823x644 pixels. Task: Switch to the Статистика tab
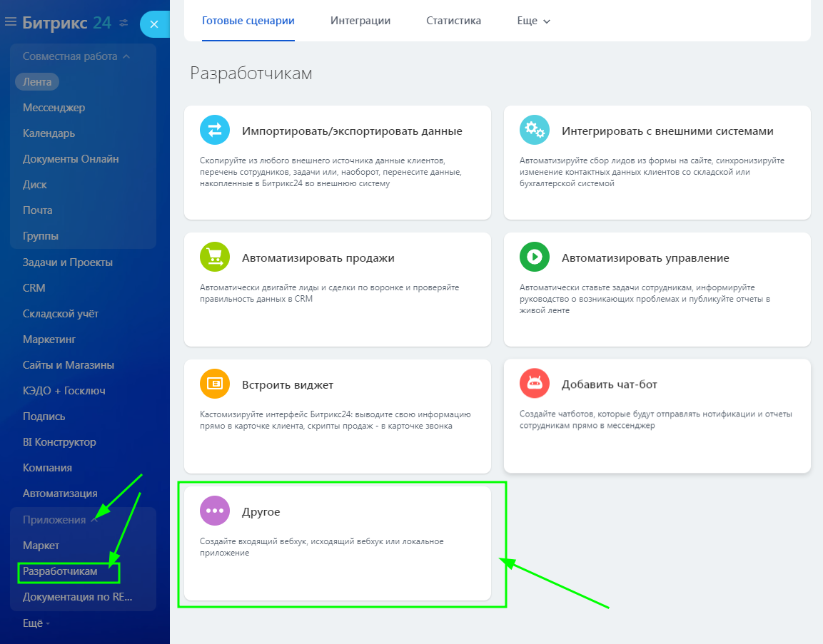(453, 21)
